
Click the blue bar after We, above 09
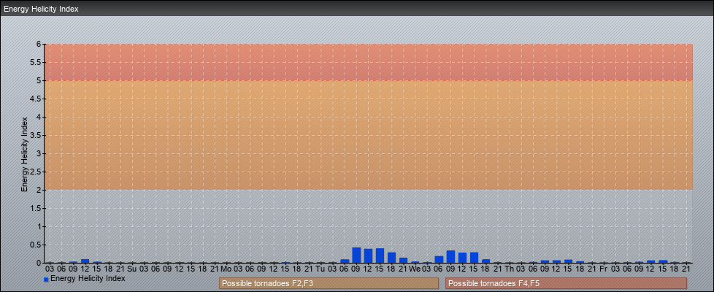(450, 256)
